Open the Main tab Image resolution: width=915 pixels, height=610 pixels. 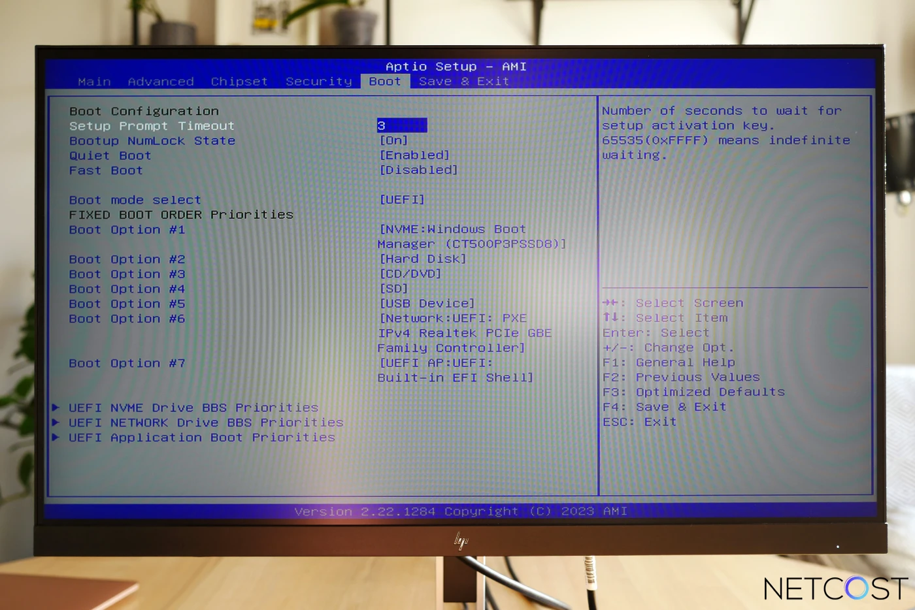tap(94, 82)
